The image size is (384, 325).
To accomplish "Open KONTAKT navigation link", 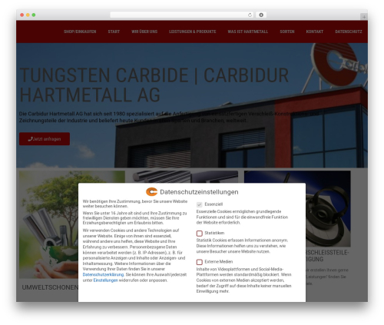I will click(x=315, y=32).
